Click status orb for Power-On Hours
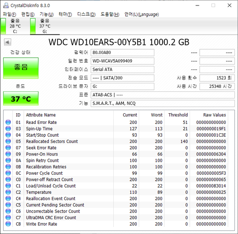238x234 pixels. pos(8,154)
